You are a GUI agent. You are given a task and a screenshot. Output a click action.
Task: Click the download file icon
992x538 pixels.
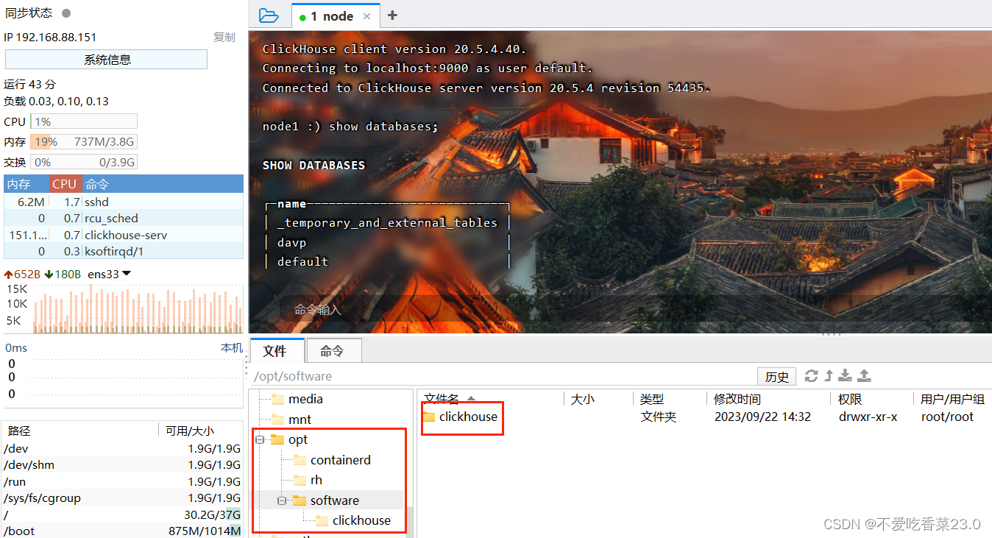point(846,376)
